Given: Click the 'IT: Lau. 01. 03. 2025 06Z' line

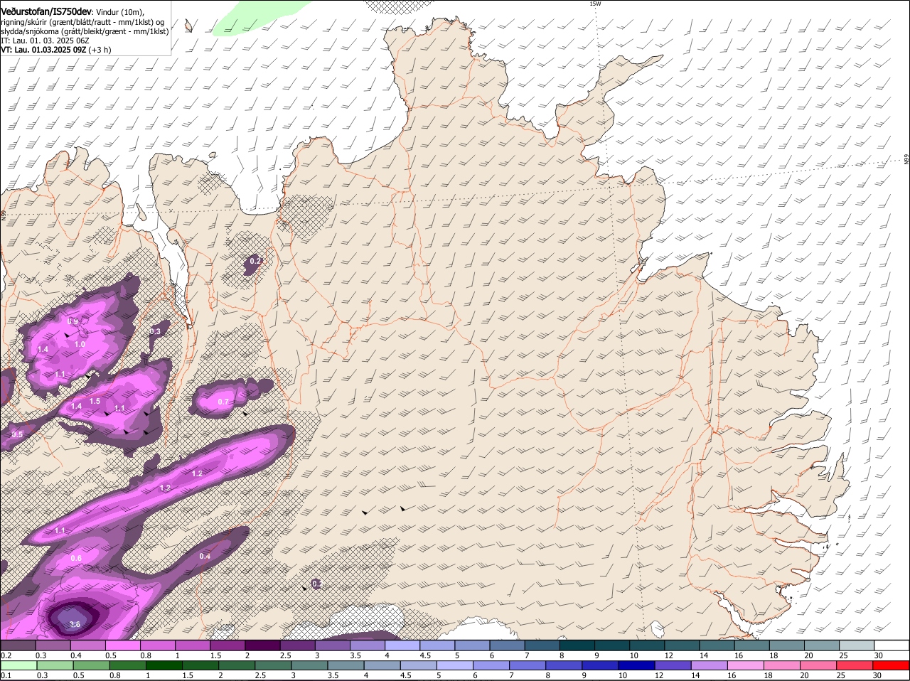Looking at the screenshot, I should [45, 41].
